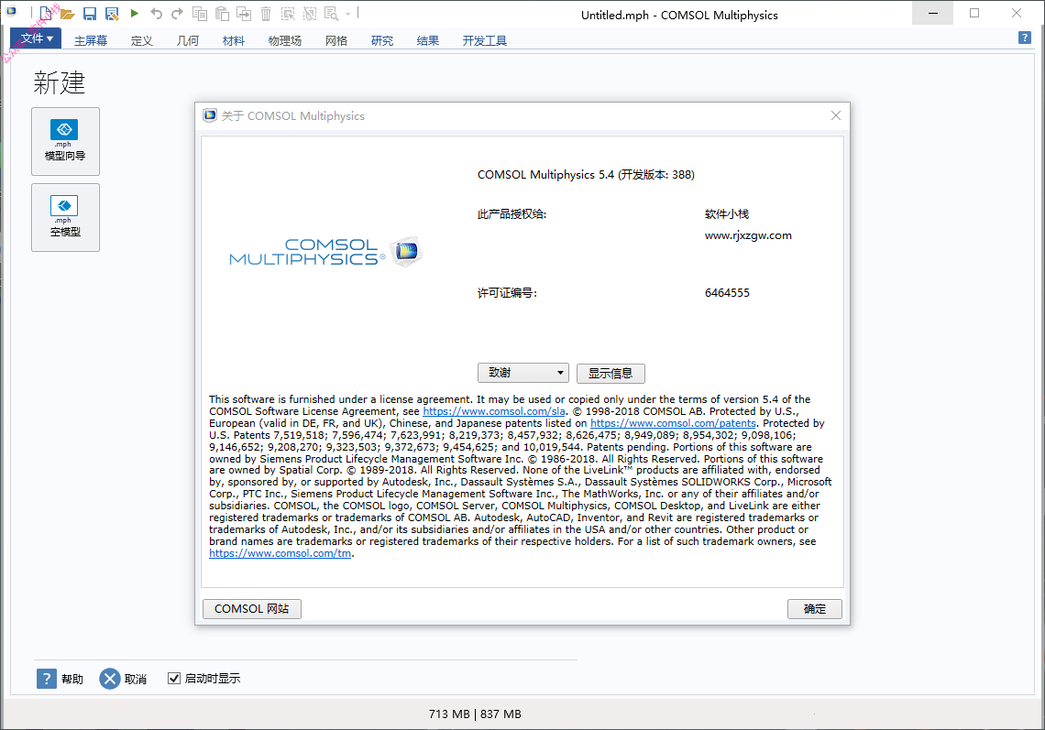
Task: Switch to the 主屏幕 tab
Action: pos(91,40)
